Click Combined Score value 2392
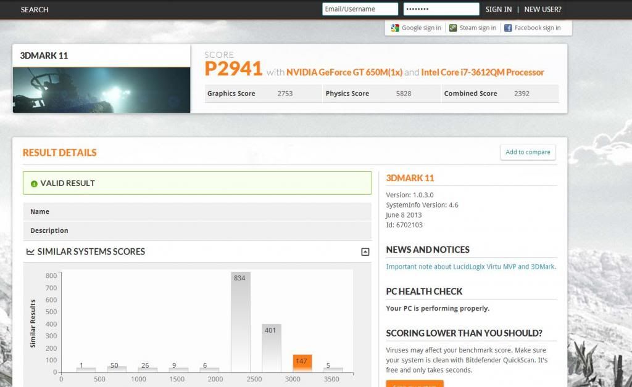Viewport: 632px width, 387px height. [522, 94]
